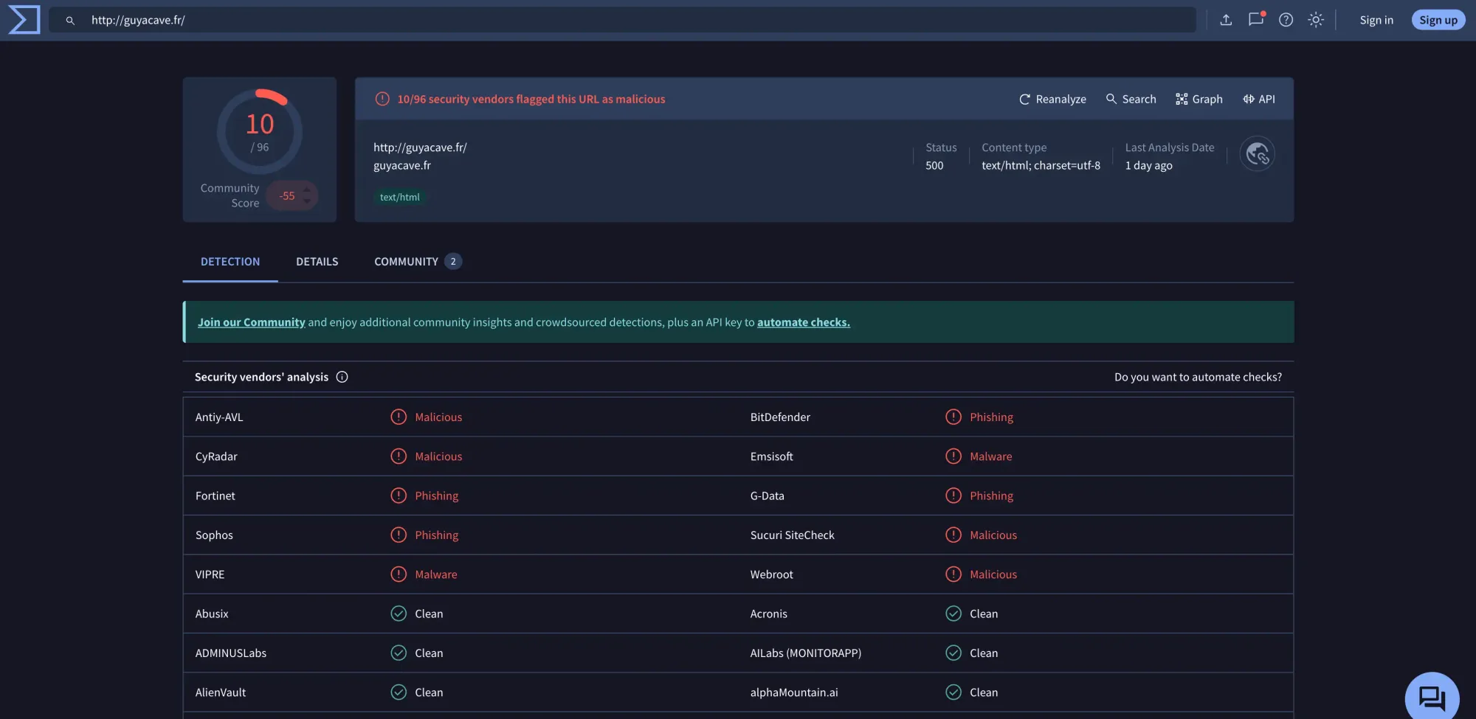Click the Join our Community link

[251, 322]
